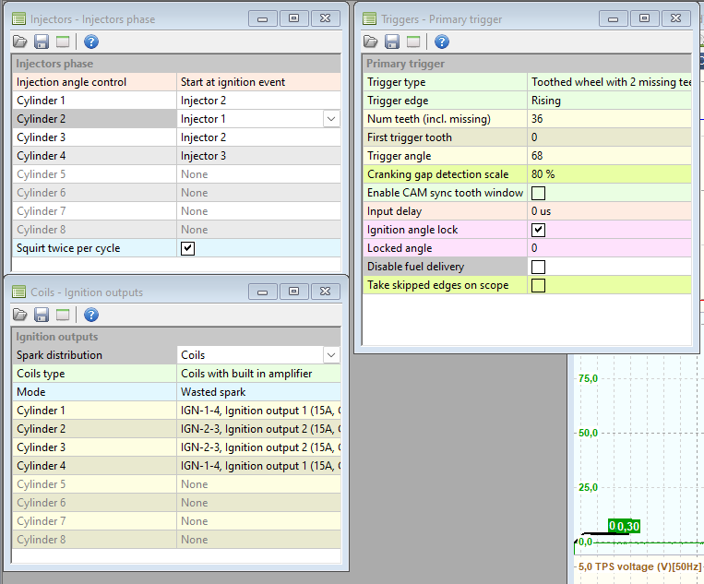Click 75,0 axis label on graph
The height and width of the screenshot is (584, 704).
(x=588, y=378)
